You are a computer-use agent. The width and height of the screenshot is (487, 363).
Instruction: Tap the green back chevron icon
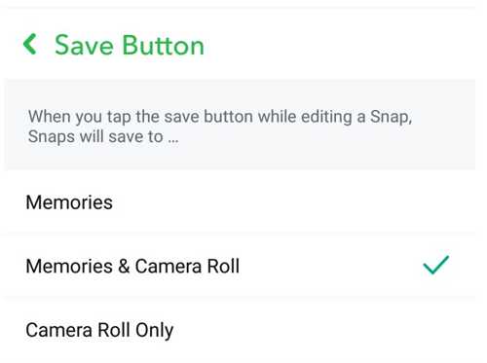point(30,44)
